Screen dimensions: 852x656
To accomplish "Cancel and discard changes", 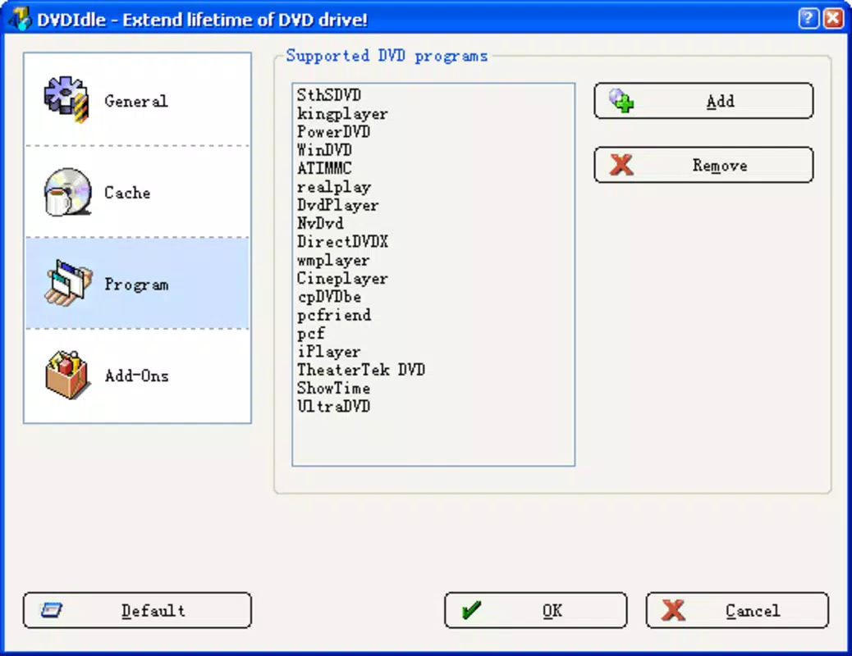I will click(x=737, y=610).
